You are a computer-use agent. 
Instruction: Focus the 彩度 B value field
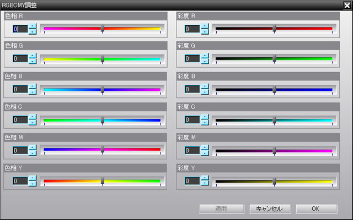192,89
